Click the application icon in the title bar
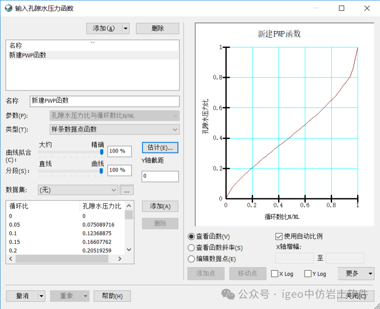The image size is (380, 309). coord(8,8)
